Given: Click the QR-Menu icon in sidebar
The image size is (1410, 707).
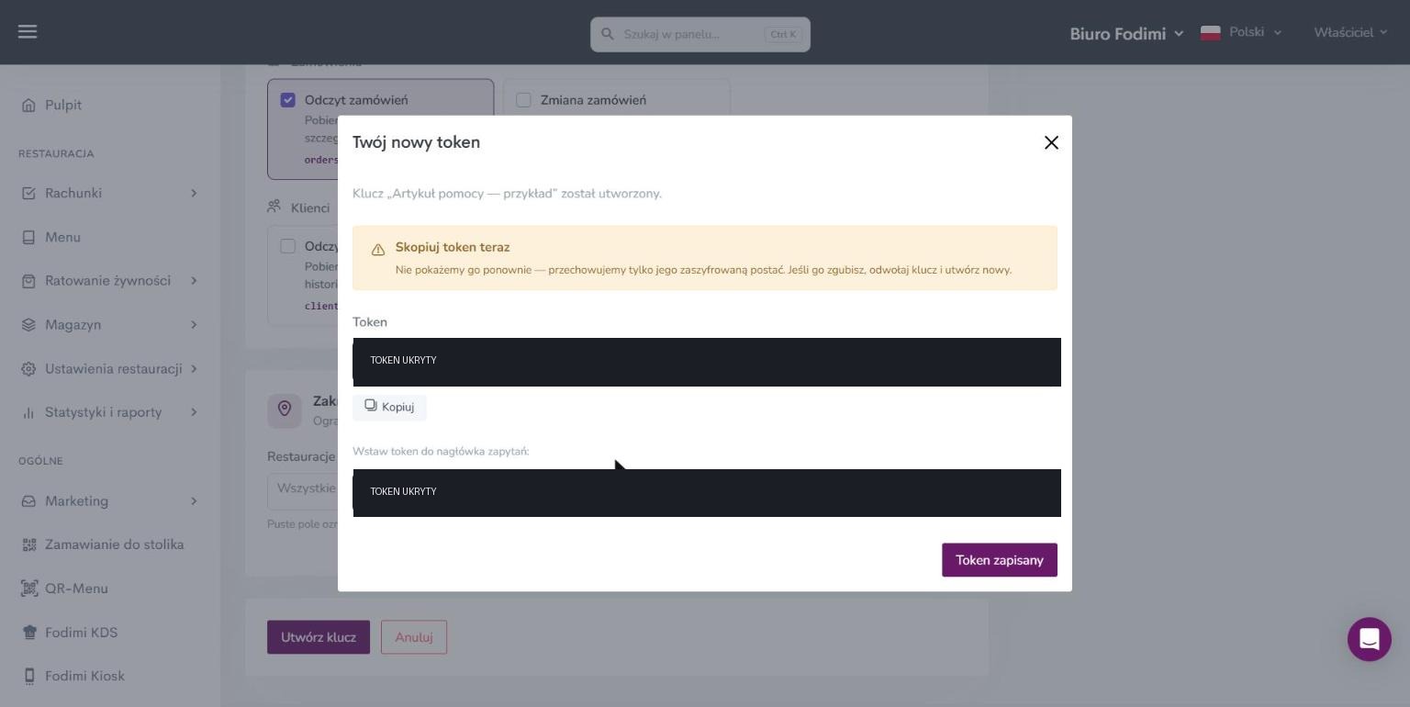Looking at the screenshot, I should pyautogui.click(x=28, y=589).
